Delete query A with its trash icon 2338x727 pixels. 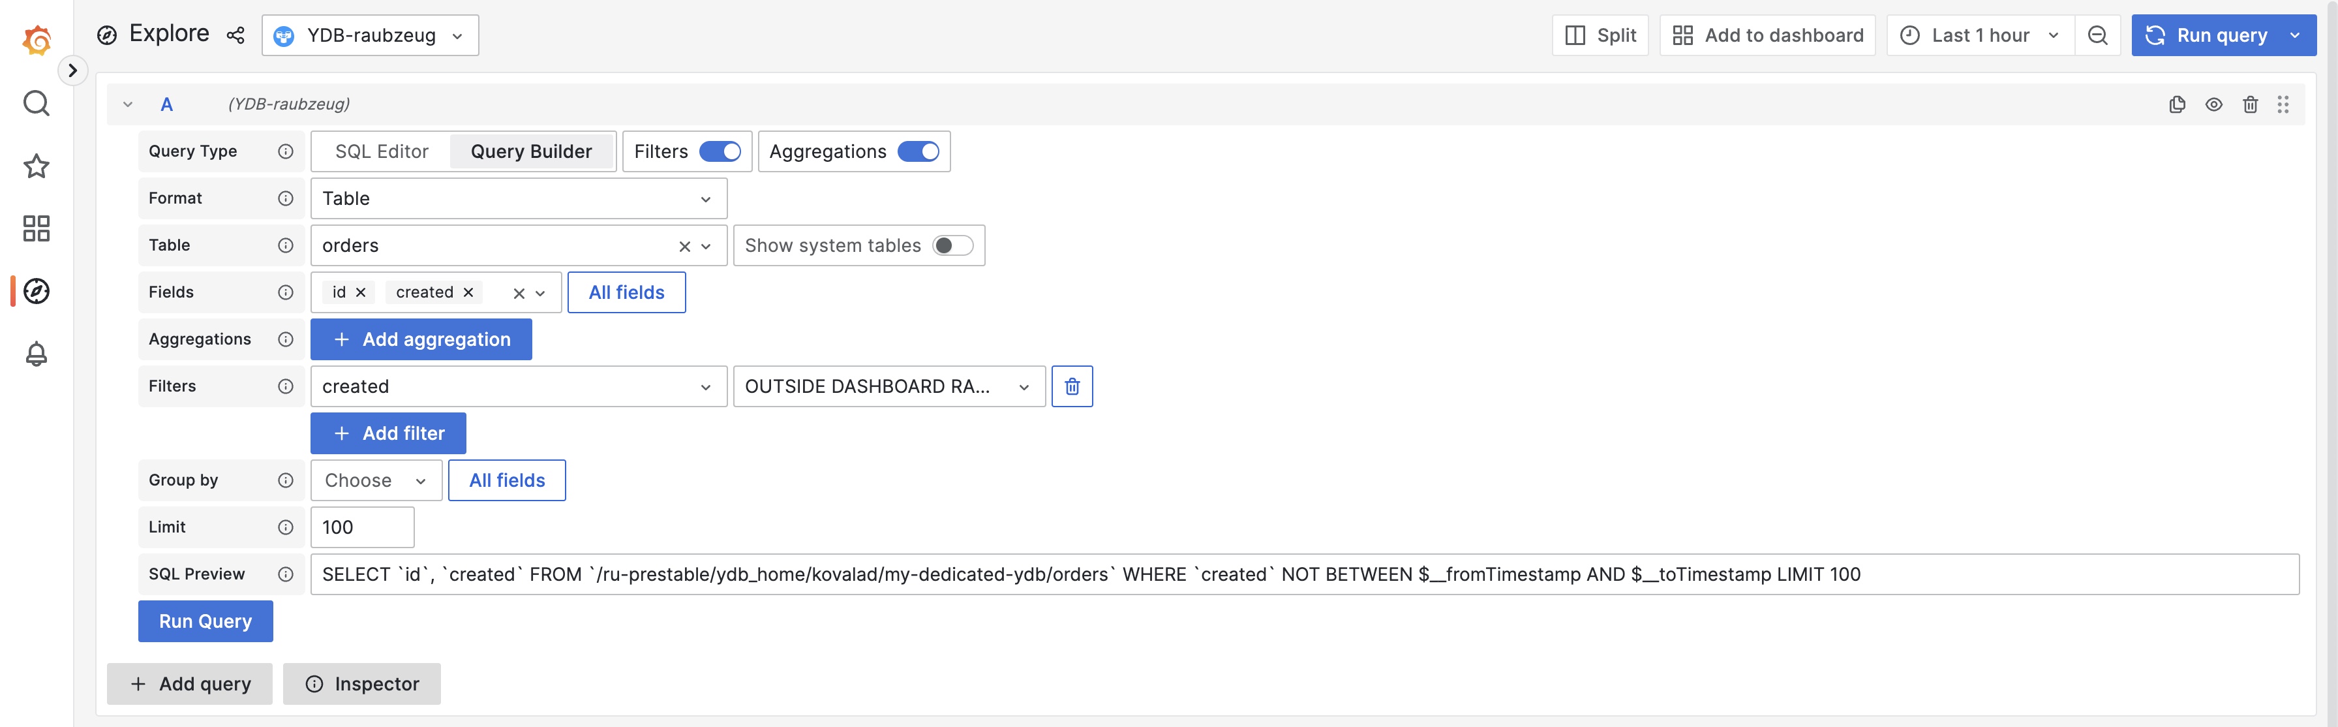tap(2250, 104)
